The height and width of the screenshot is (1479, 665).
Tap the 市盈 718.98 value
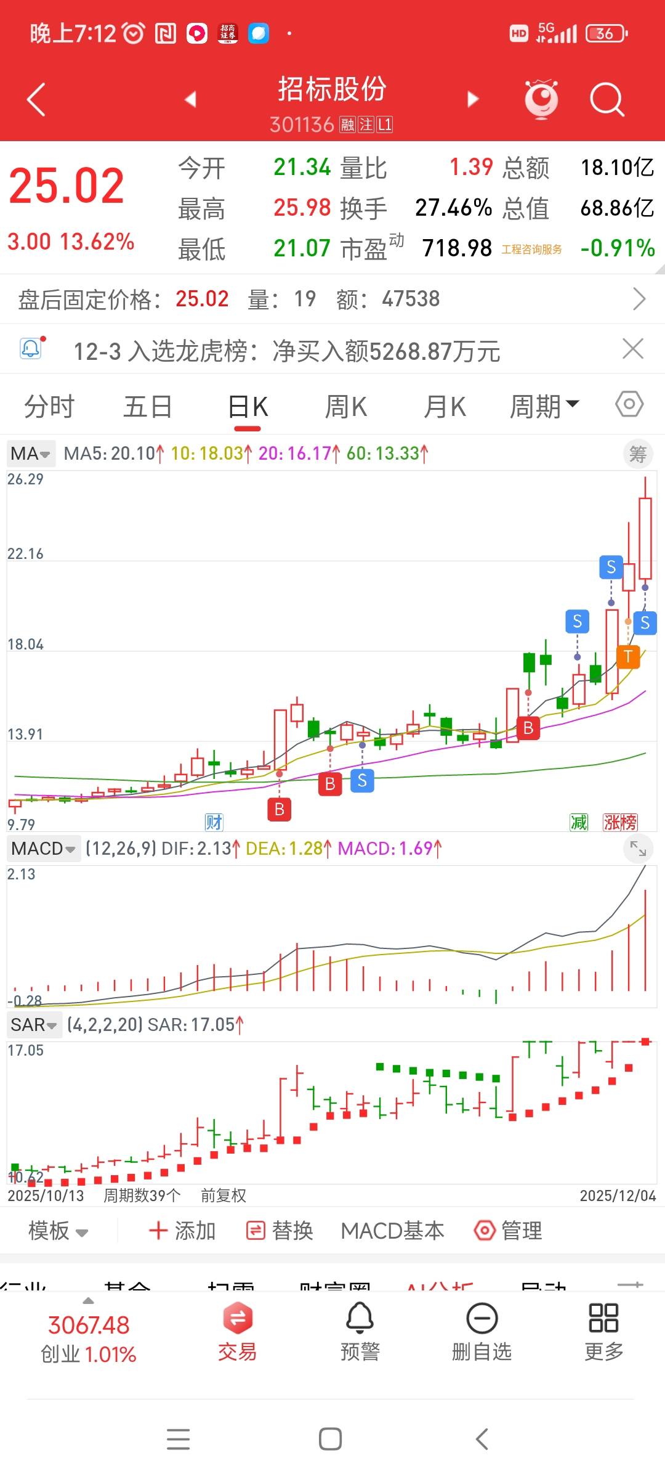457,248
